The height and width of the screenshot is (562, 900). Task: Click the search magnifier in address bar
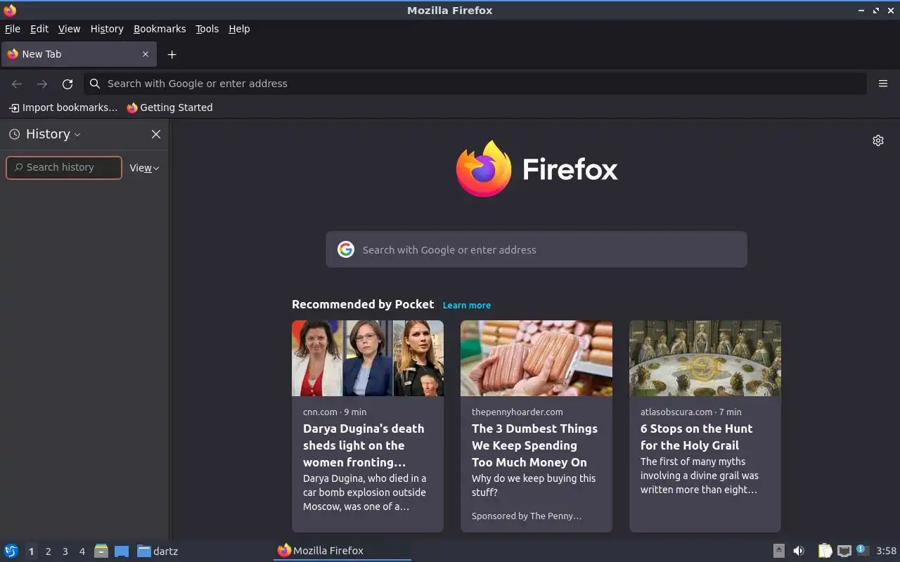95,84
